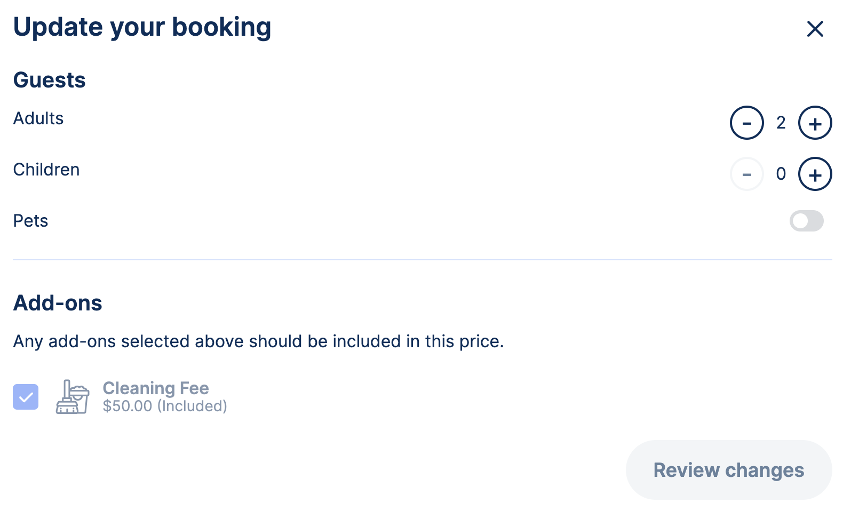Click the Add-ons section heading
This screenshot has width=843, height=511.
tap(58, 302)
